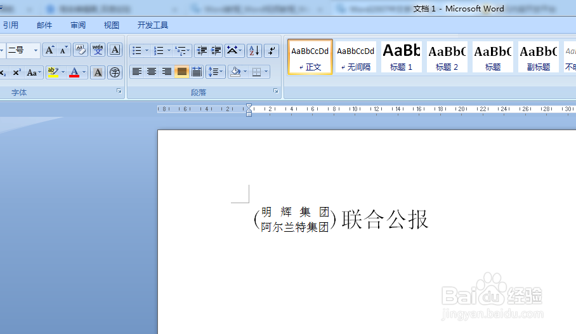Toggle Character Shading on selected text
Screen dimensions: 576x334
(x=98, y=72)
